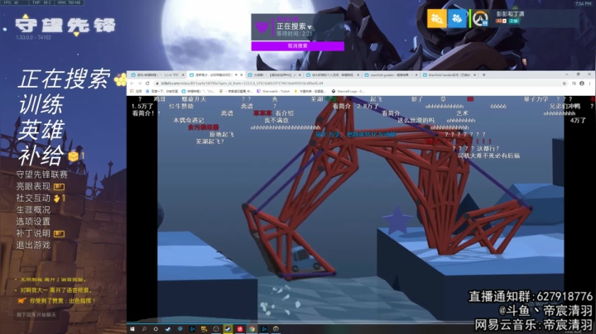This screenshot has height=334, width=596.
Task: Open the Chrome extensions icon beside the star
Action: click(574, 83)
